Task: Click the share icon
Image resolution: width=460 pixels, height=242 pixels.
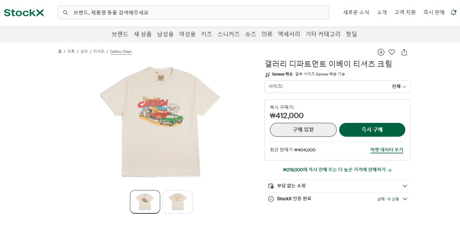Action: (404, 52)
